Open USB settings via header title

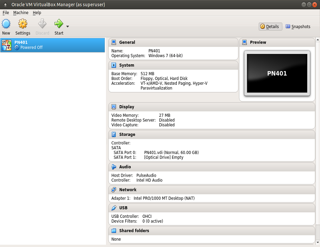[x=123, y=208]
